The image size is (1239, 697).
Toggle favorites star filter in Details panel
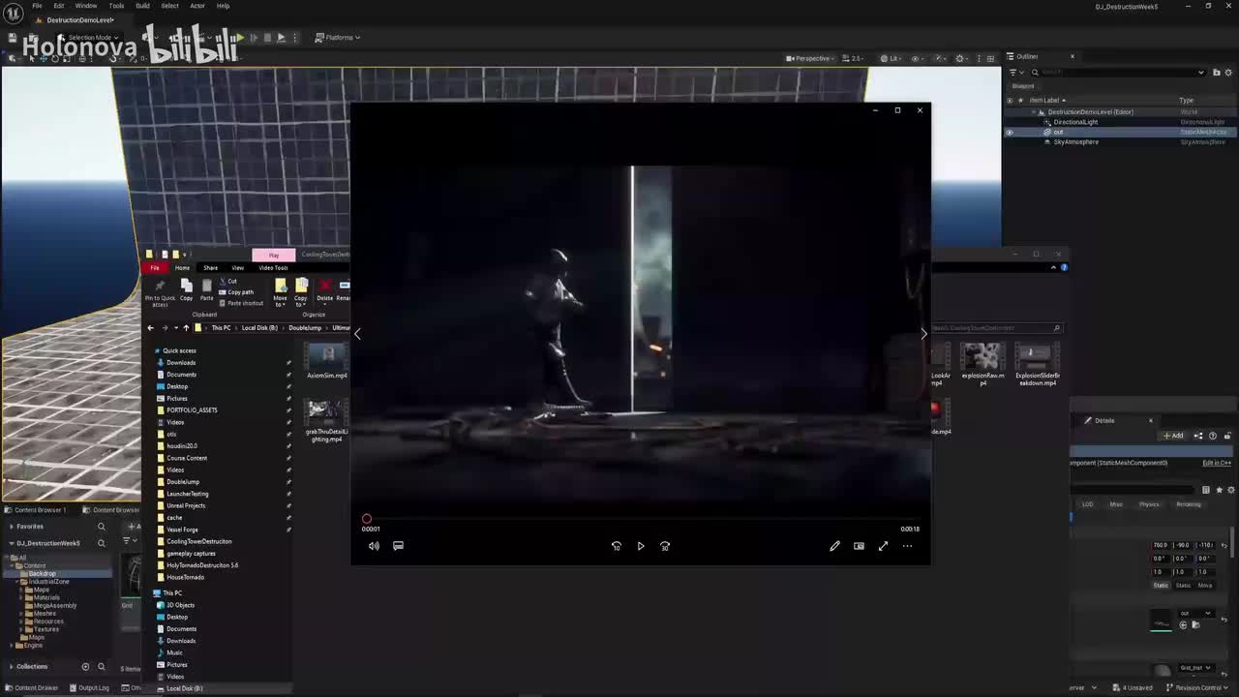(1219, 490)
